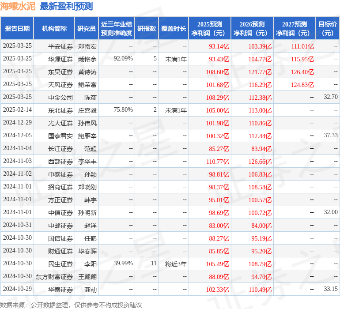Select the 2026预测净利润 column header
This screenshot has width=340, height=309.
[x=252, y=28]
